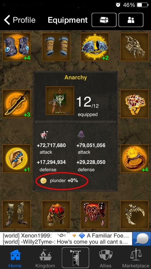
Task: Go back to Profile
Action: click(x=20, y=20)
